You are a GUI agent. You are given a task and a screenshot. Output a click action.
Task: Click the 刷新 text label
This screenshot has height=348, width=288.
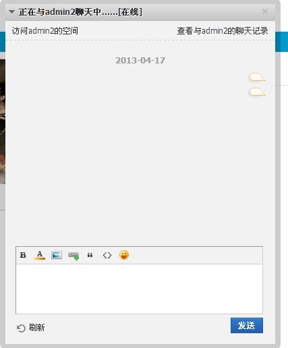[x=36, y=328]
